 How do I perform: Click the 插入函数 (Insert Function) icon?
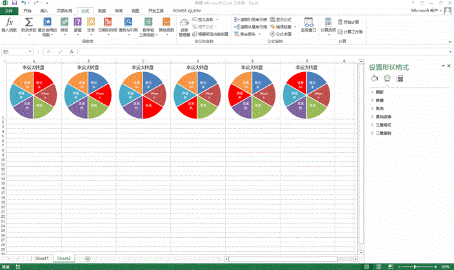point(9,23)
